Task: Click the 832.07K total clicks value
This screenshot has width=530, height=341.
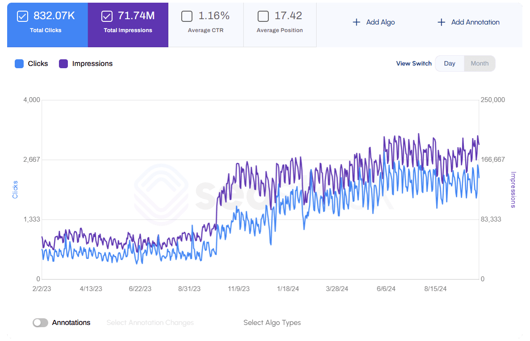Action: [54, 16]
